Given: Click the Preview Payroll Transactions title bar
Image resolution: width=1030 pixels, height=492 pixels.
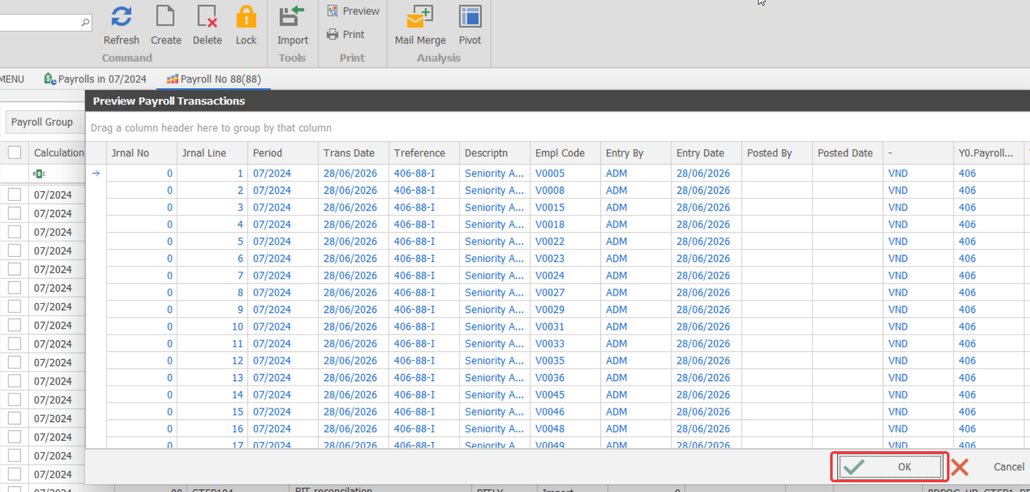Looking at the screenshot, I should (558, 101).
